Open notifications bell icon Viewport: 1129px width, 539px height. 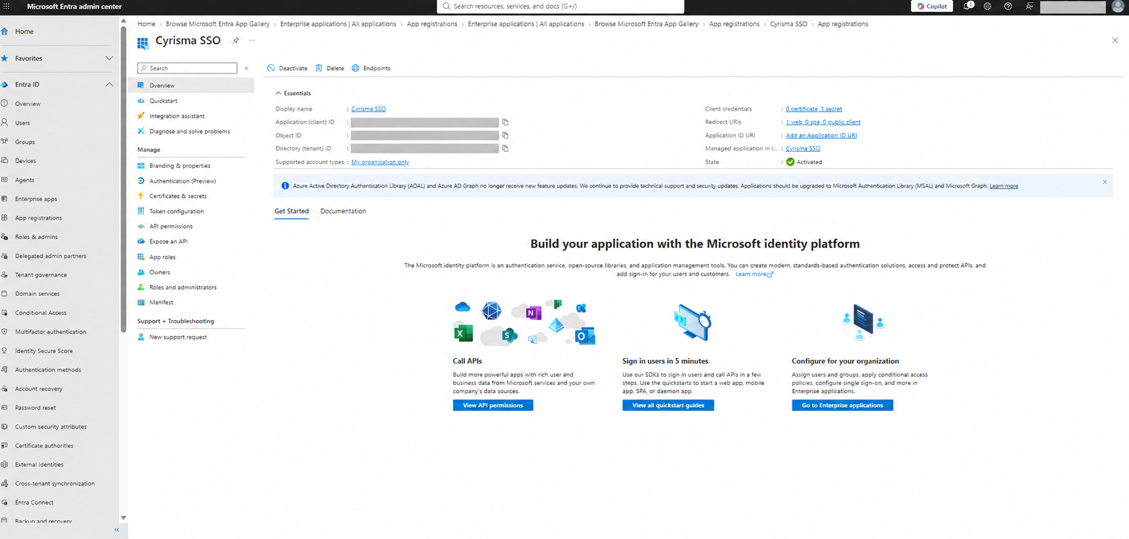pos(968,6)
